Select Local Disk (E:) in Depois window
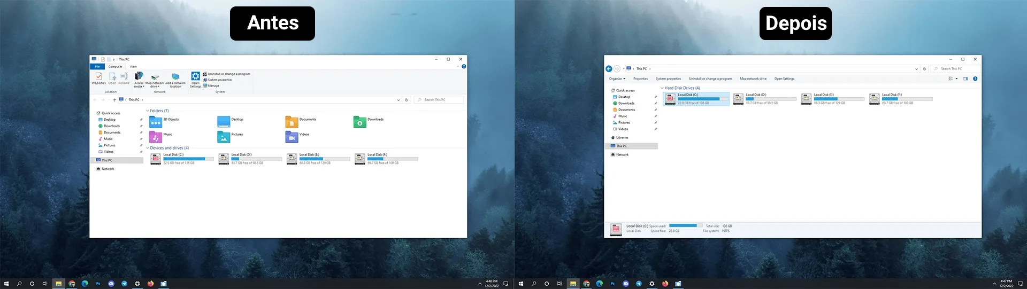1027x289 pixels. 832,99
